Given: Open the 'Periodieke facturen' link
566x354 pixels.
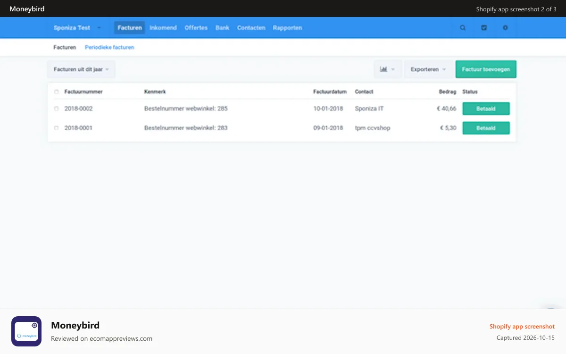Looking at the screenshot, I should click(109, 47).
